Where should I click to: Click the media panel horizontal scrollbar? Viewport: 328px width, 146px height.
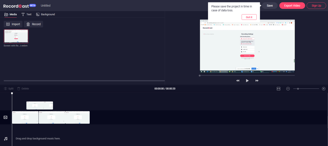tap(84, 81)
